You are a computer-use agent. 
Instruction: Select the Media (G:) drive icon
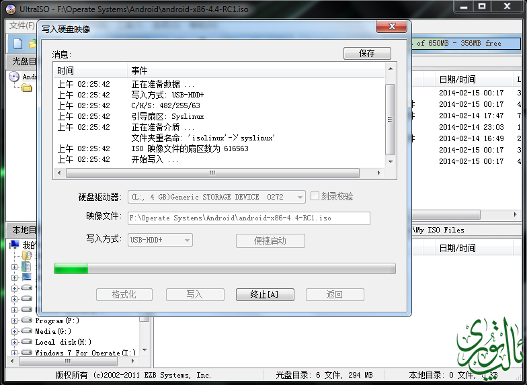click(27, 331)
